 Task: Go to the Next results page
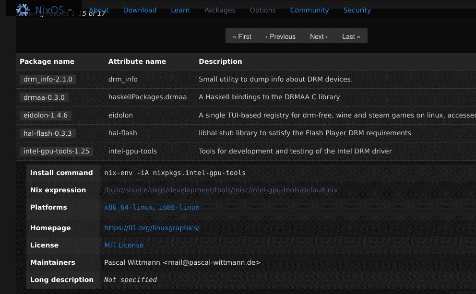point(319,36)
